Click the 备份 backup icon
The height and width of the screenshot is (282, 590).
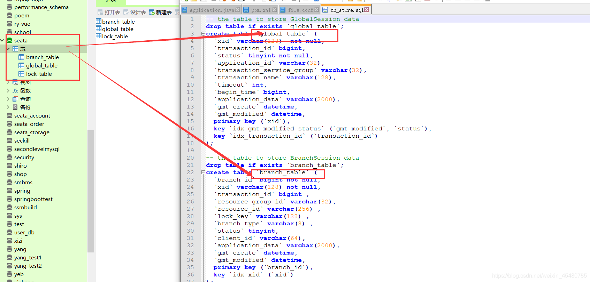pyautogui.click(x=15, y=107)
